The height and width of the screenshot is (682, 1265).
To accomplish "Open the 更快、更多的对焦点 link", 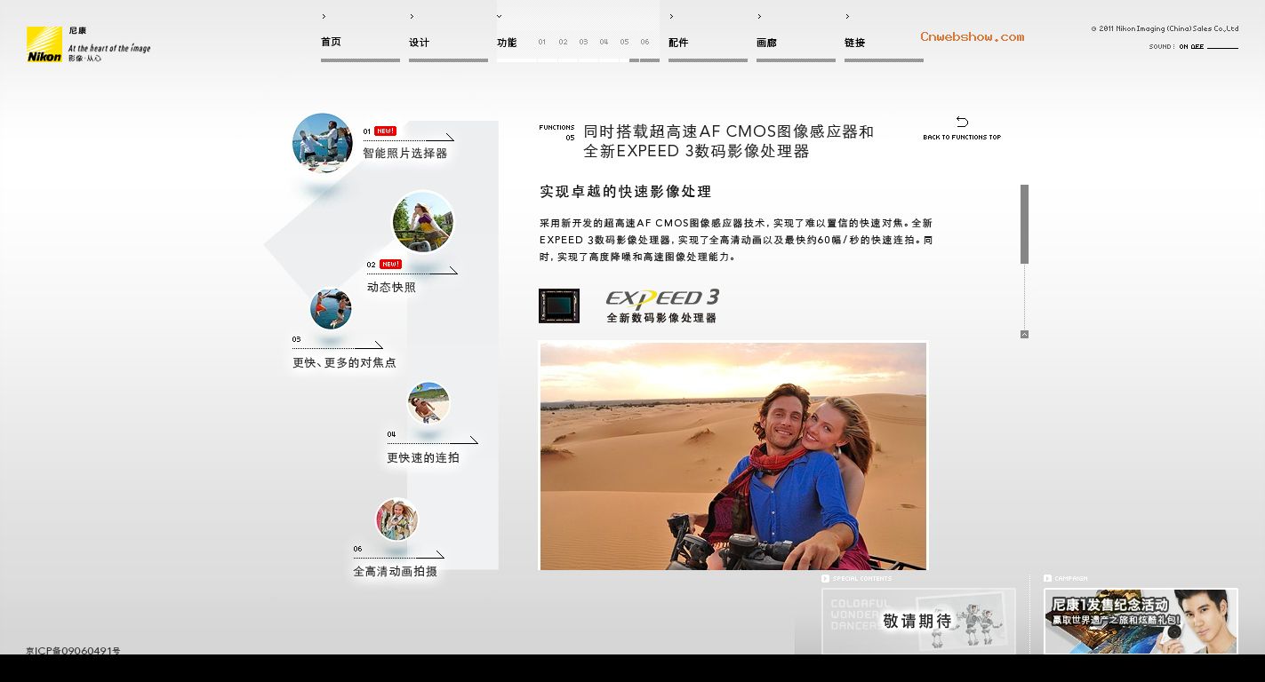I will pos(344,362).
